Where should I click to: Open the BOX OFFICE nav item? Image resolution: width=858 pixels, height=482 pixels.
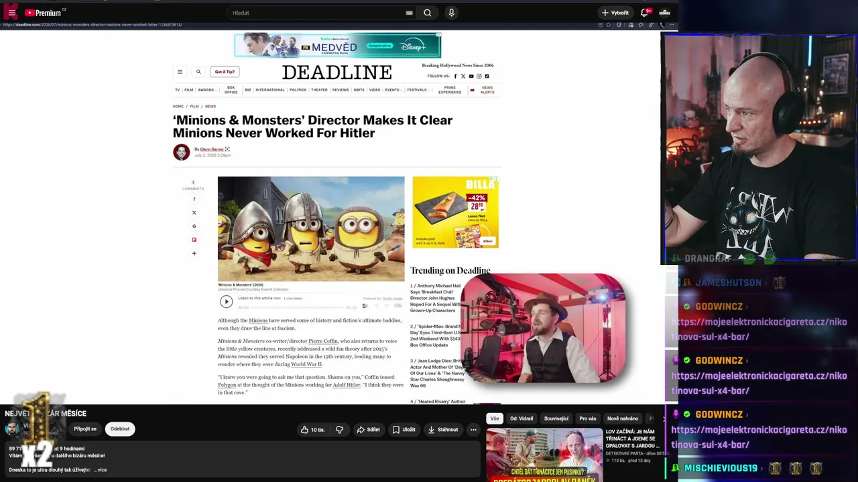click(231, 90)
